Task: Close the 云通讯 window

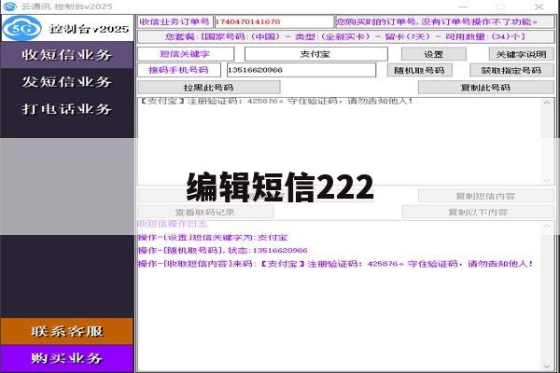Action: 539,7
